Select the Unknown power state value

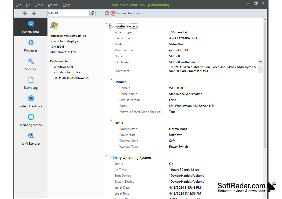point(176,135)
